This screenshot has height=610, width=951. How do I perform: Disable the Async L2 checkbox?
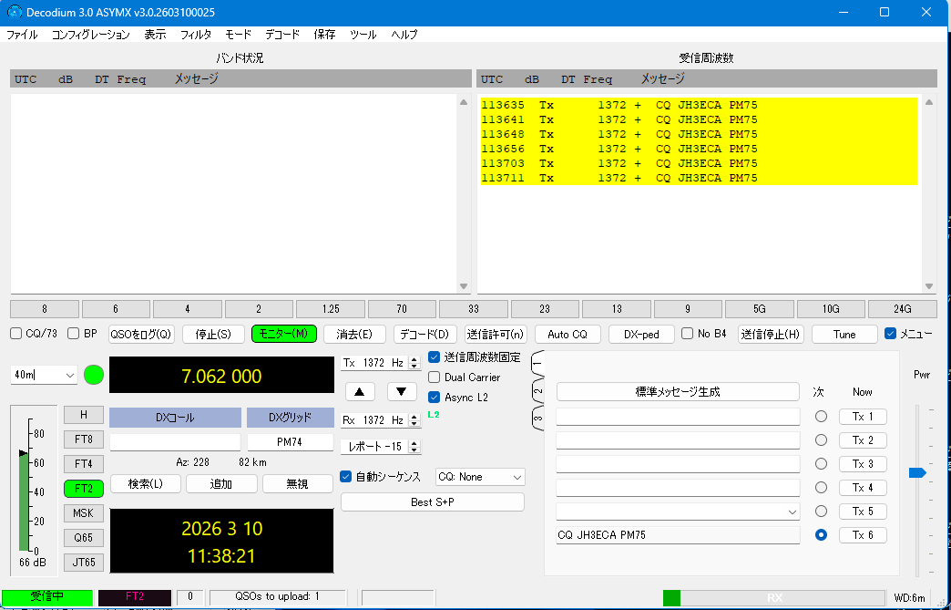point(435,397)
